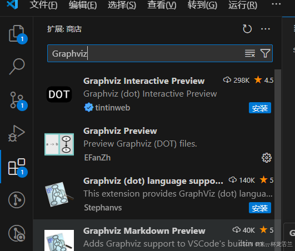Open the Extensions view icon
This screenshot has height=251, width=295.
[17, 167]
